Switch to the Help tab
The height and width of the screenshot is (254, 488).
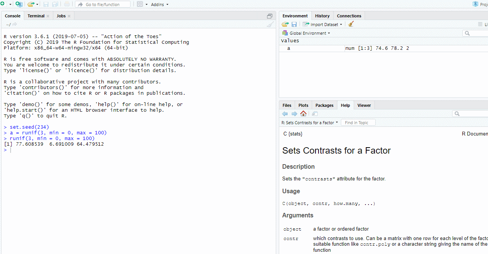345,105
